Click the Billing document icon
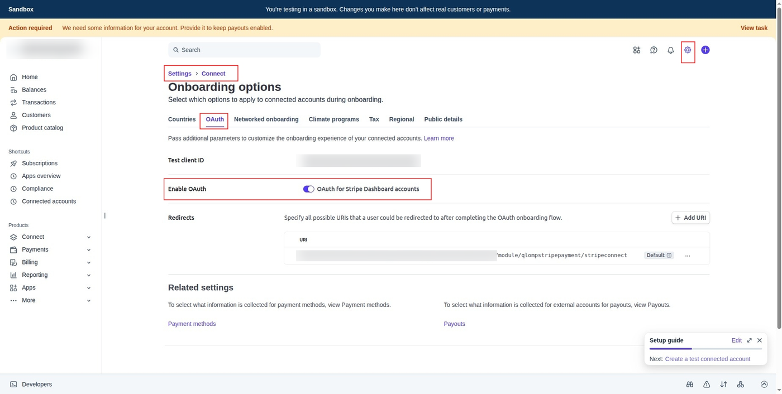Viewport: 782px width, 394px height. click(13, 262)
